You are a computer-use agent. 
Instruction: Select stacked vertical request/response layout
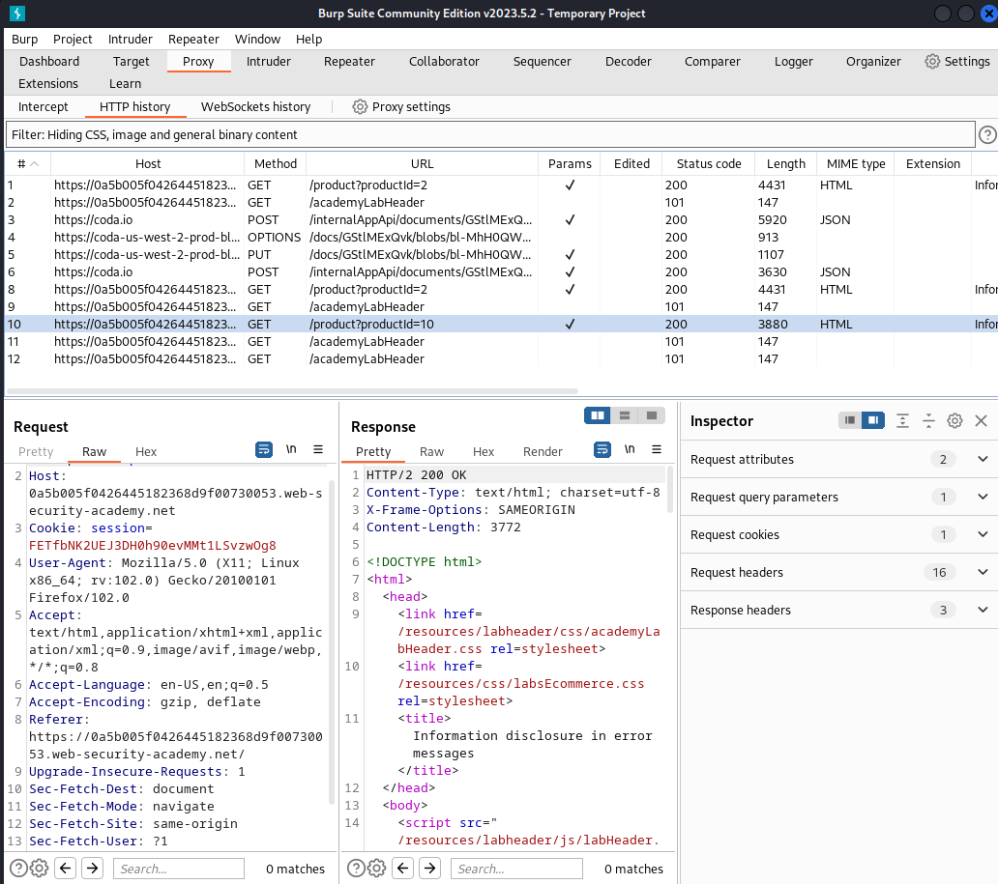(x=625, y=415)
